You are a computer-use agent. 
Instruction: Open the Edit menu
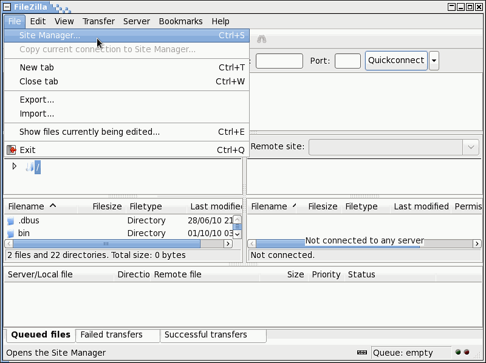point(38,21)
